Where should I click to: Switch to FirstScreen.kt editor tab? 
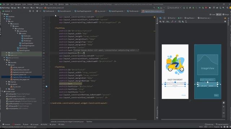[x=49, y=11]
